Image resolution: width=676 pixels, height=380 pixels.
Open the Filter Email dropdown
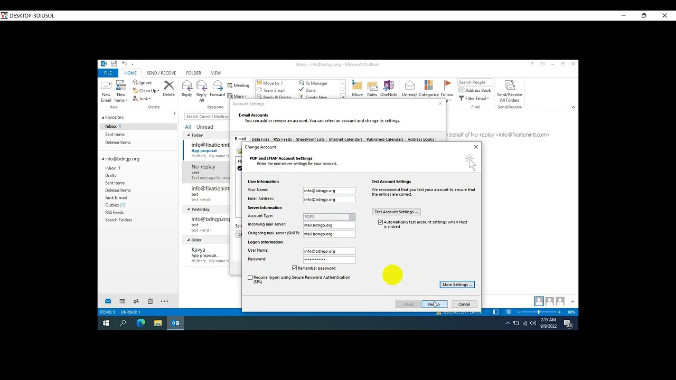(x=474, y=98)
